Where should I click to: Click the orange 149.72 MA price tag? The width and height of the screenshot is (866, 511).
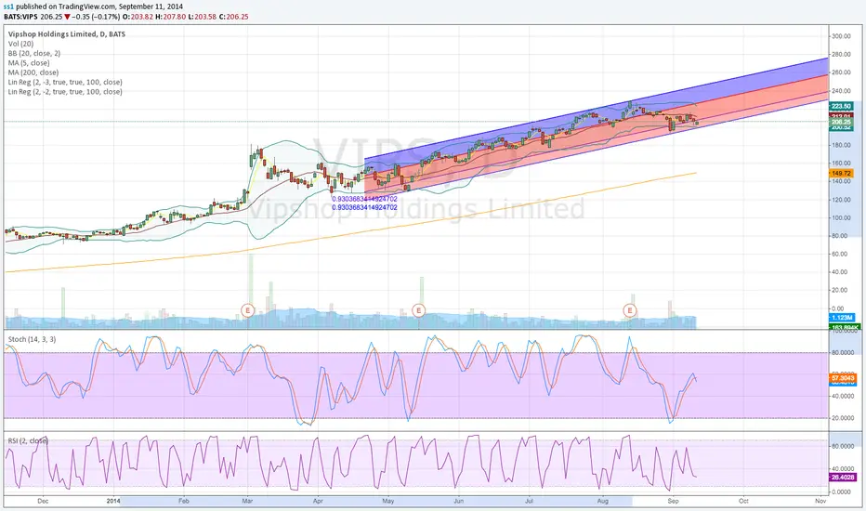[842, 174]
